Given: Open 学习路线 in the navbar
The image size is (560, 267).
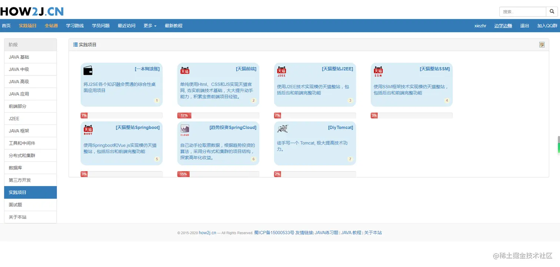Looking at the screenshot, I should coord(75,26).
